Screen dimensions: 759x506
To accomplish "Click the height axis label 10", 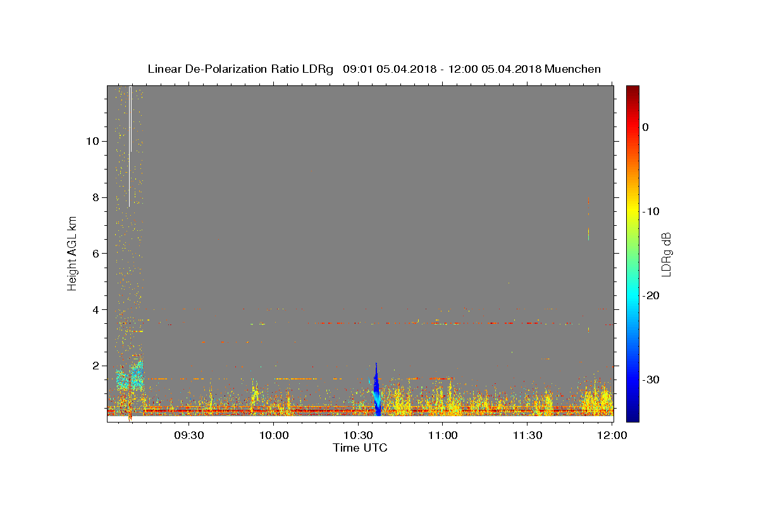I will [92, 140].
